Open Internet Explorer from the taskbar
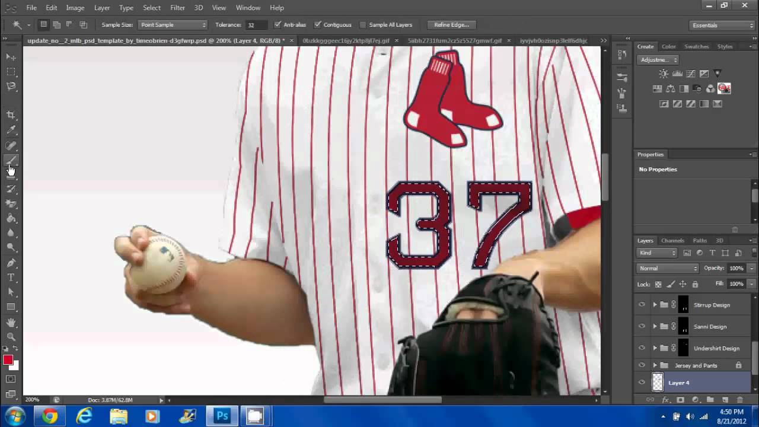 click(x=84, y=416)
